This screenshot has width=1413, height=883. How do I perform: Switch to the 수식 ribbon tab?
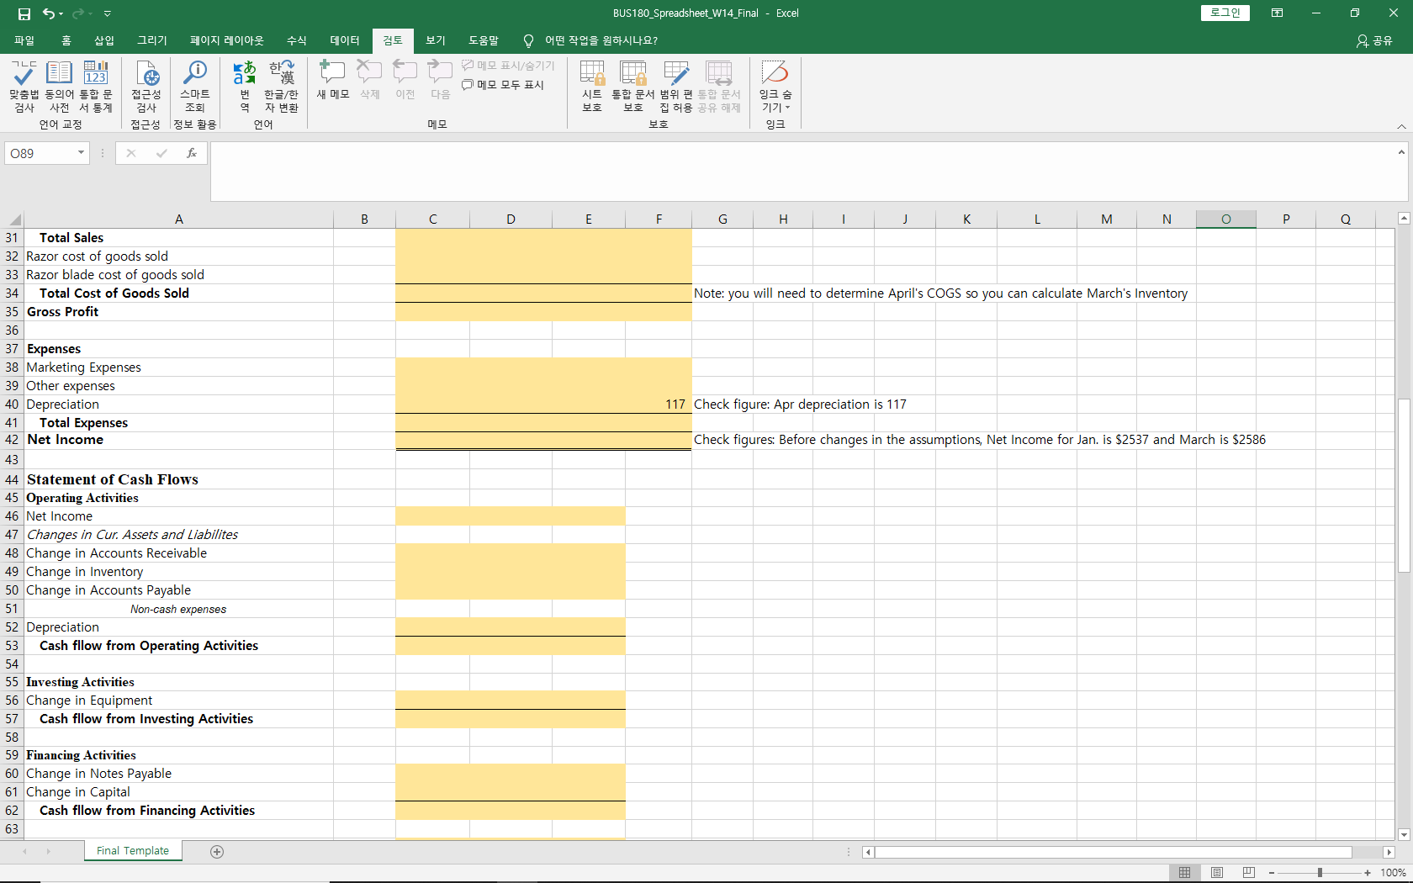pos(296,40)
